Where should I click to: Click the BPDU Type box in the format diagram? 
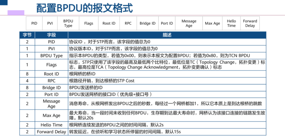tap(68, 23)
